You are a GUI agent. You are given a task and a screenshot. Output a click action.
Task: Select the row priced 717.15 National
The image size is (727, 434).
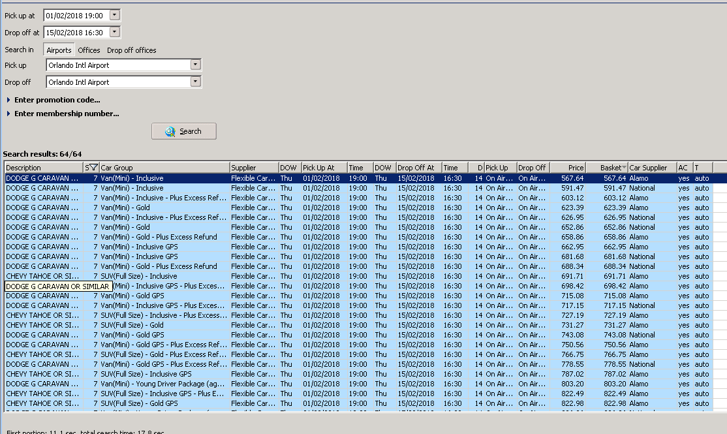click(x=359, y=305)
